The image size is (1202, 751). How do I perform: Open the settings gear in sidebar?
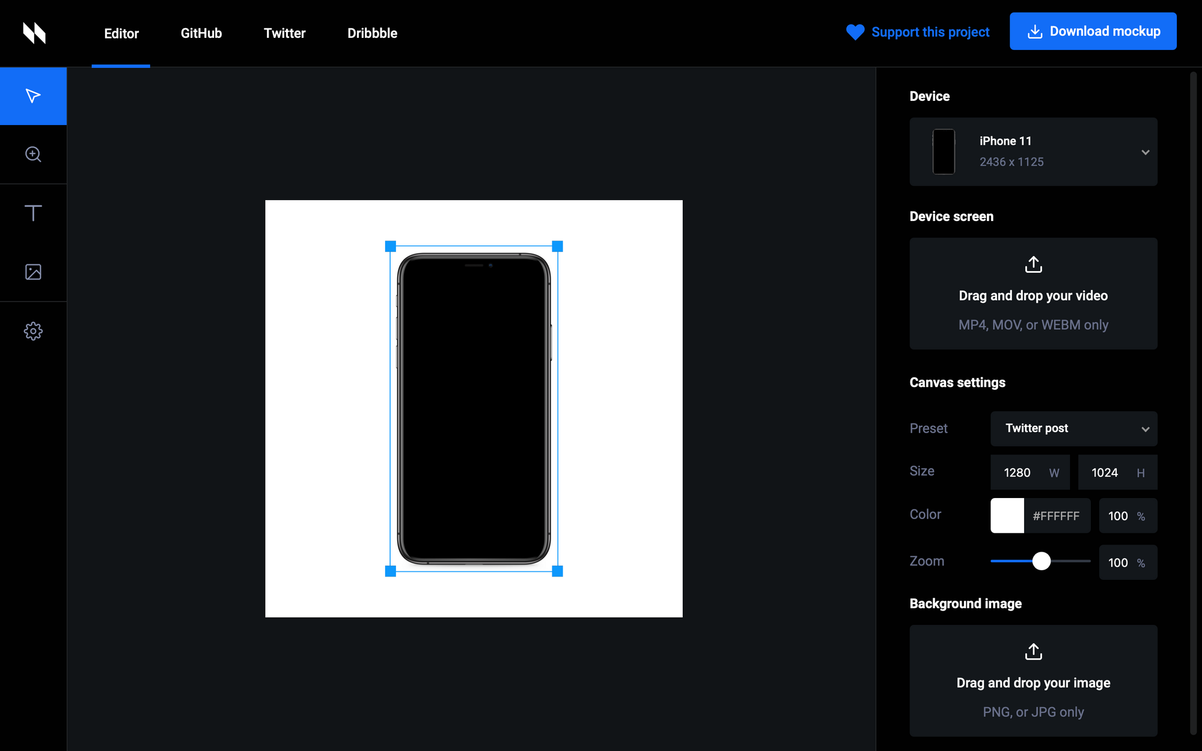click(x=33, y=331)
